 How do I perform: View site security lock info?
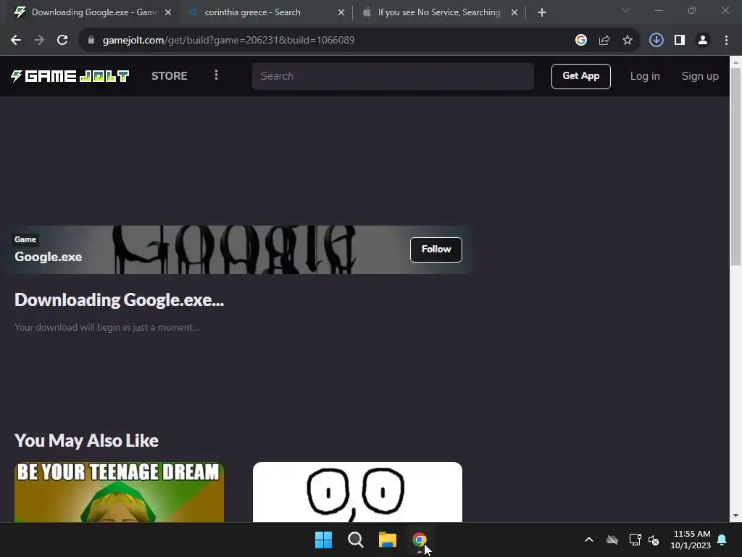(91, 41)
